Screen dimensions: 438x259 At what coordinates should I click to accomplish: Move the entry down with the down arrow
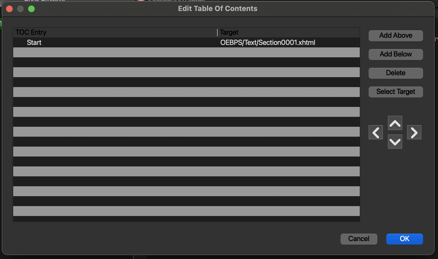395,142
